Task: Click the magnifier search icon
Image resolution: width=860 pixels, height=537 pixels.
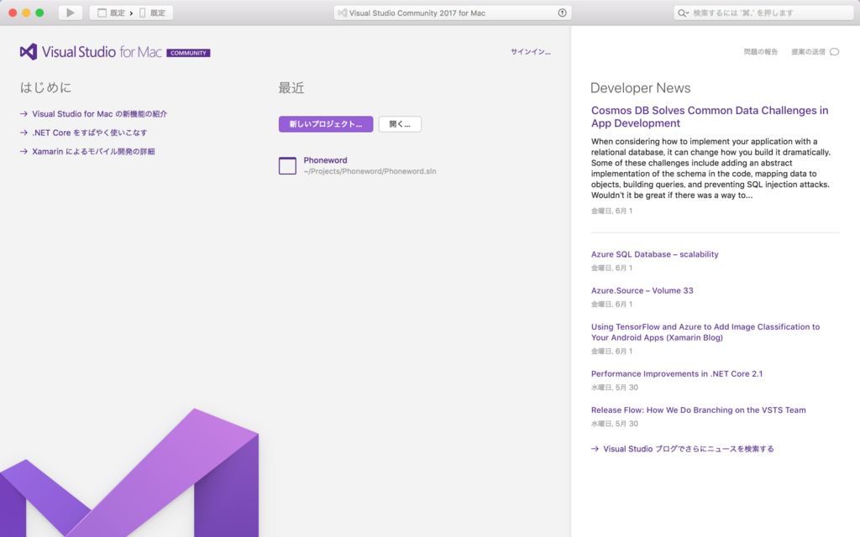Action: (x=682, y=13)
